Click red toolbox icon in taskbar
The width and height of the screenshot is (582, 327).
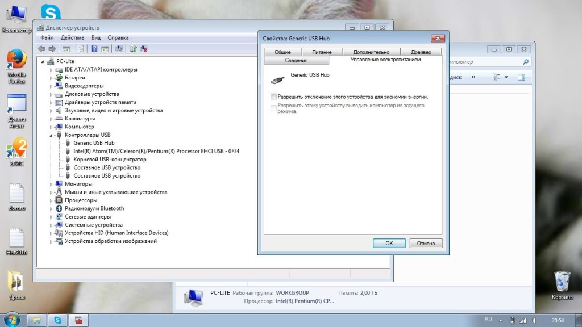(x=79, y=320)
